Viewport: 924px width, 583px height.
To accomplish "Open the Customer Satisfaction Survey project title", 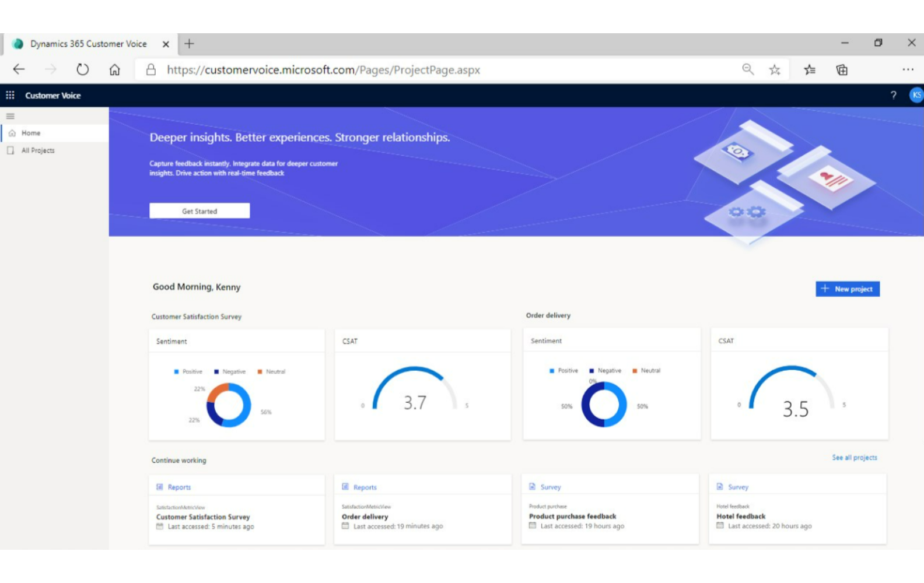I will point(203,517).
